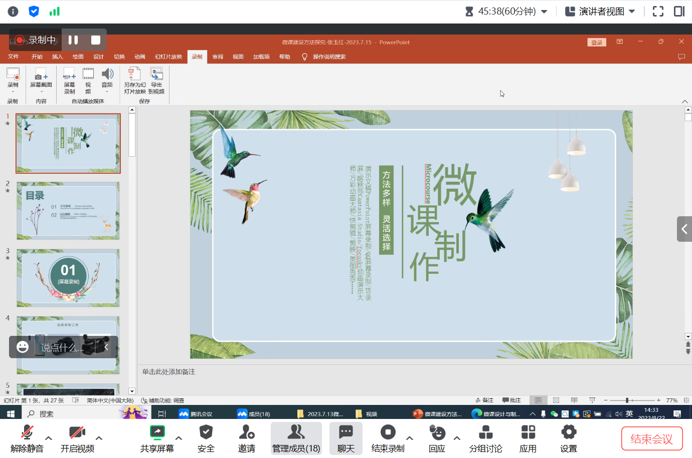Viewport: 692px width, 458px height.
Task: Start slideshow from status bar
Action: pyautogui.click(x=592, y=400)
